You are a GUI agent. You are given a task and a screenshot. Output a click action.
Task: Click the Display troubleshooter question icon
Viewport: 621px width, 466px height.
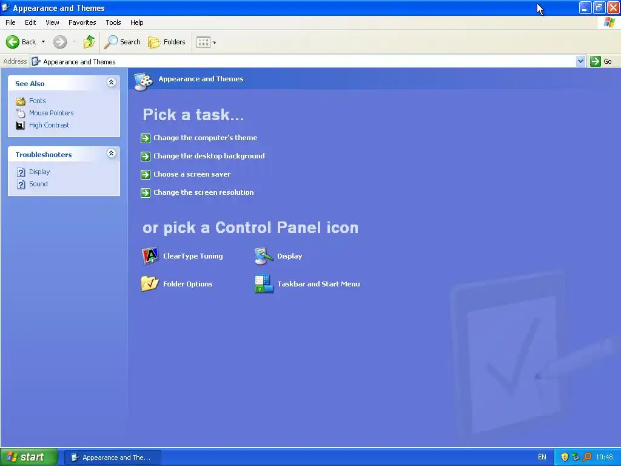coord(21,172)
